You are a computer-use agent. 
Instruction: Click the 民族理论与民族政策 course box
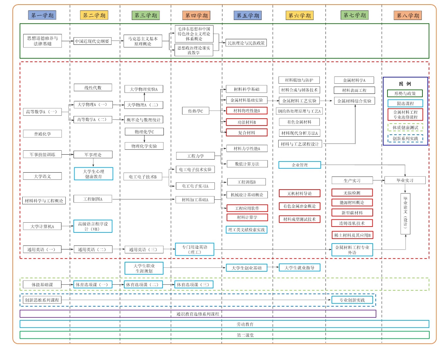pos(246,43)
